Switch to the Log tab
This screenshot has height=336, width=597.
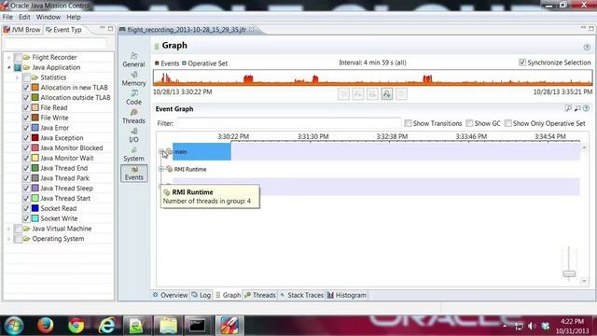pos(201,295)
